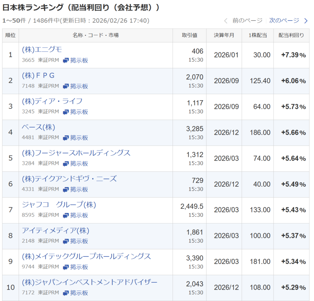Open the (株)エニグモ stock page
The width and height of the screenshot is (314, 301).
[42, 50]
